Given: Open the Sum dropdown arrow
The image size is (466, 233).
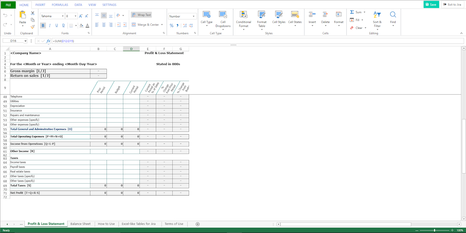Looking at the screenshot, I should coord(364,12).
